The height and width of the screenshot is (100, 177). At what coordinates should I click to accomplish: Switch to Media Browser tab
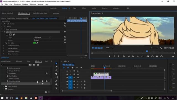pyautogui.click(x=6, y=61)
